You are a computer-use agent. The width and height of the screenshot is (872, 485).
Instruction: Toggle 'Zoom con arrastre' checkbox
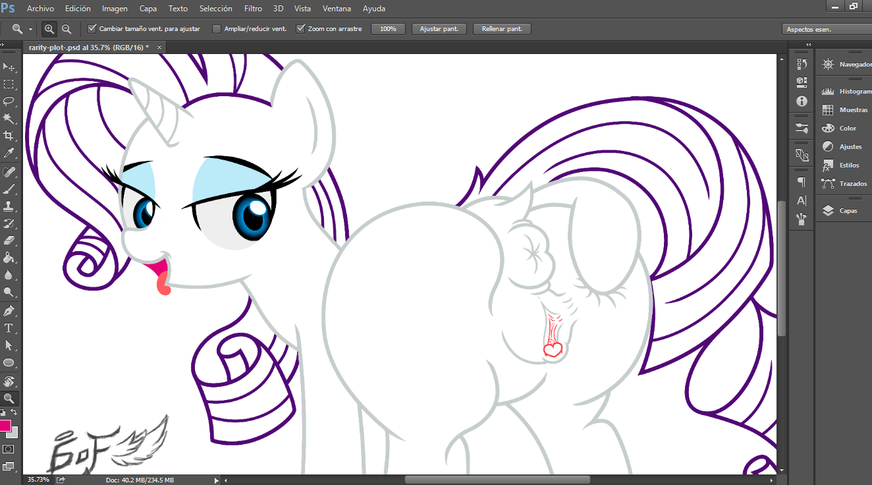(x=301, y=29)
